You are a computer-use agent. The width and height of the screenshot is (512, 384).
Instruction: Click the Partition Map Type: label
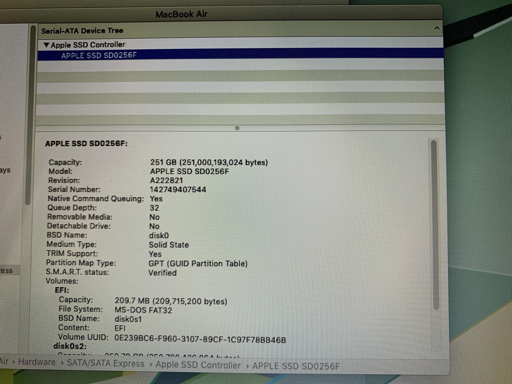coord(81,263)
